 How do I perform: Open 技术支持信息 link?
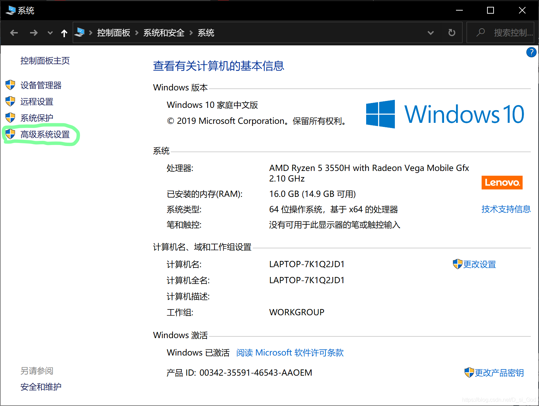506,209
